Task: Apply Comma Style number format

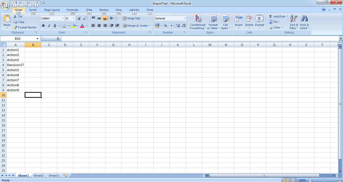Action: coord(171,26)
